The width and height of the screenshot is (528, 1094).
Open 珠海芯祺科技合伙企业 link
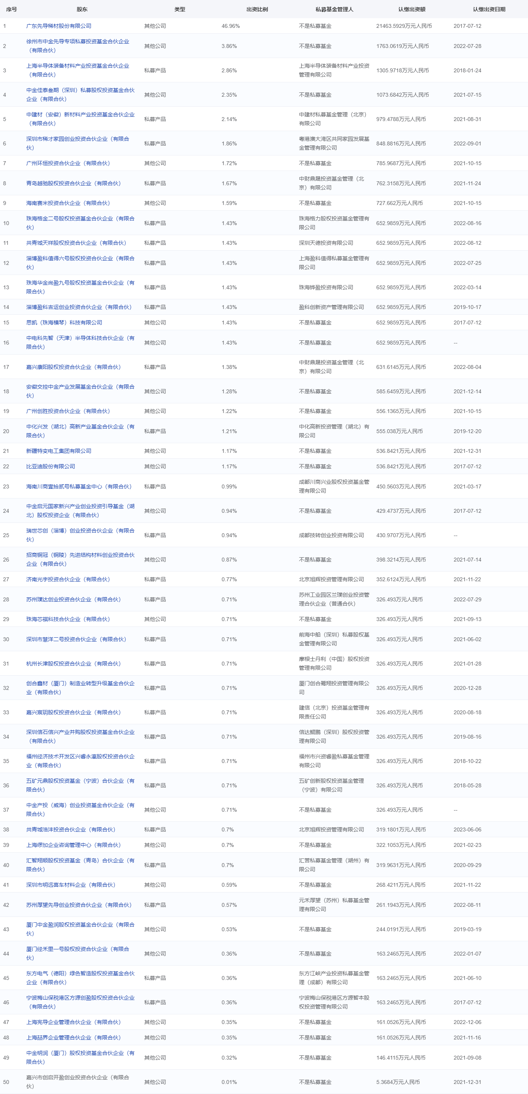coord(68,619)
